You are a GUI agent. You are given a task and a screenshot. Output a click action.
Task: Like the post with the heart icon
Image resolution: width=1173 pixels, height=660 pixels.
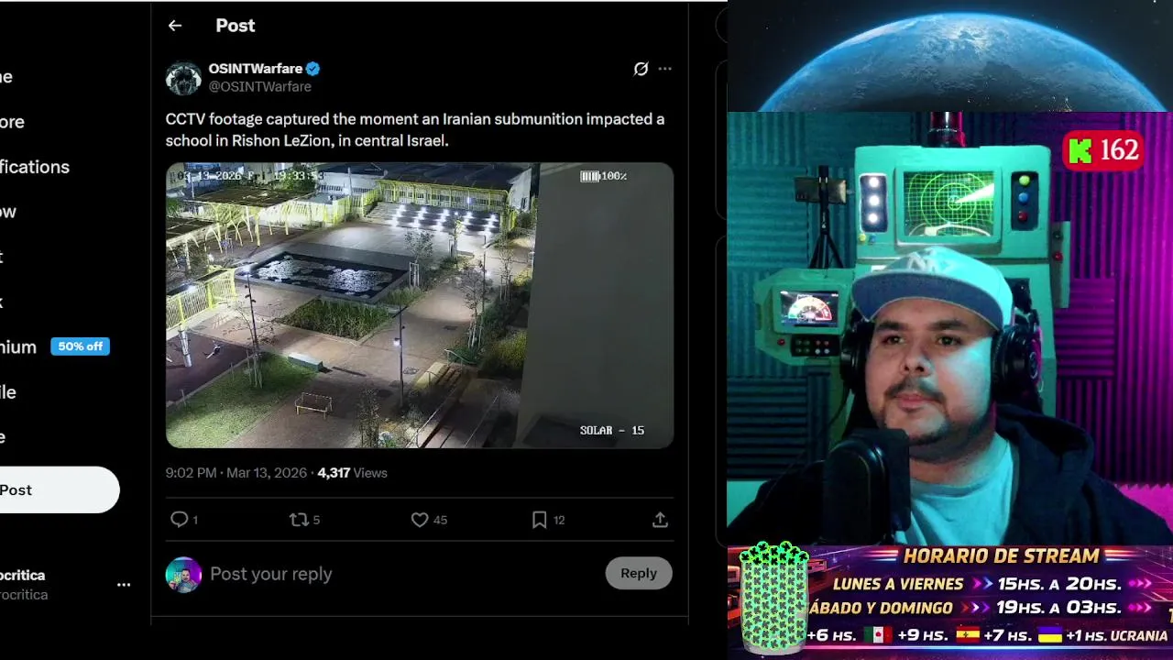pyautogui.click(x=420, y=520)
